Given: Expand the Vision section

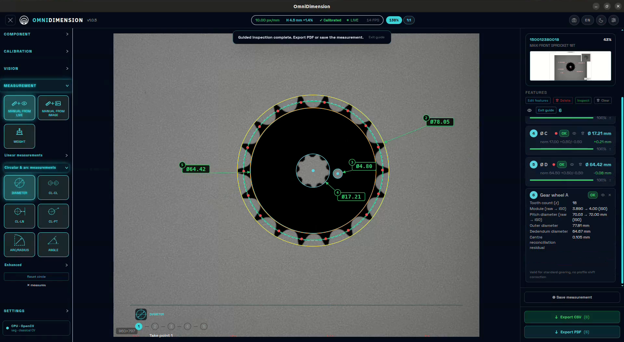Looking at the screenshot, I should click(36, 68).
